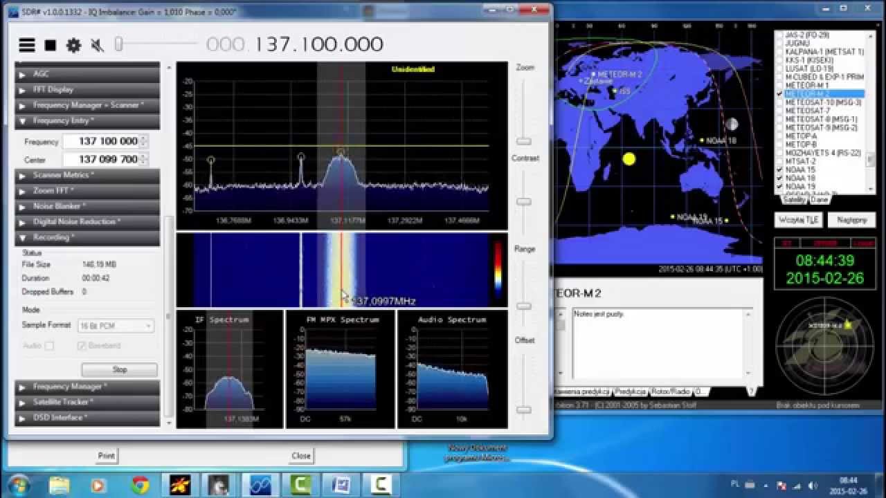The width and height of the screenshot is (886, 498).
Task: Click the Stop recording button
Action: pyautogui.click(x=120, y=369)
